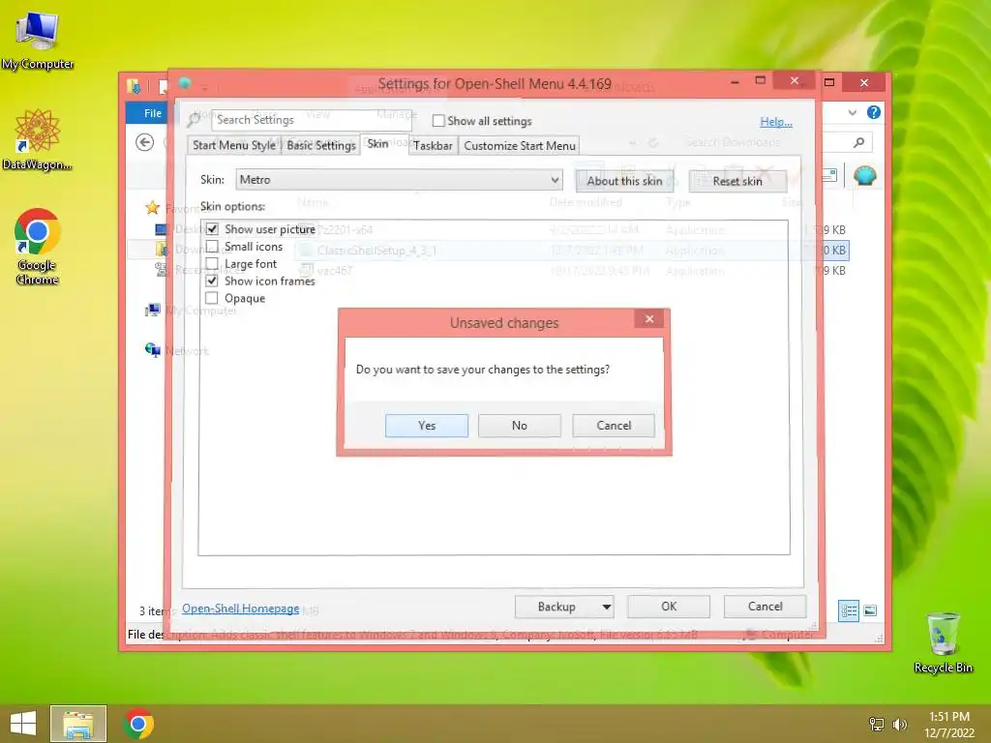Viewport: 991px width, 743px height.
Task: Click Favorites star in Explorer sidebar
Action: click(152, 208)
